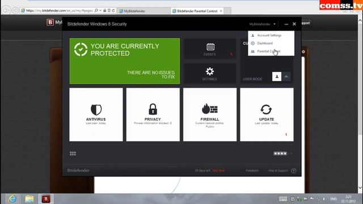Open the modules grid view icon

tap(73, 154)
